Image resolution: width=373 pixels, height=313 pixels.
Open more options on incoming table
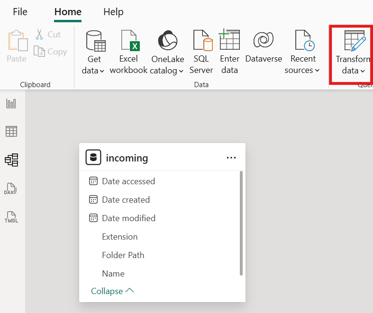click(231, 158)
